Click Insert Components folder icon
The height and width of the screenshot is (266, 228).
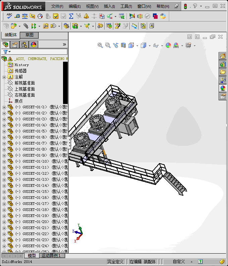(13, 26)
